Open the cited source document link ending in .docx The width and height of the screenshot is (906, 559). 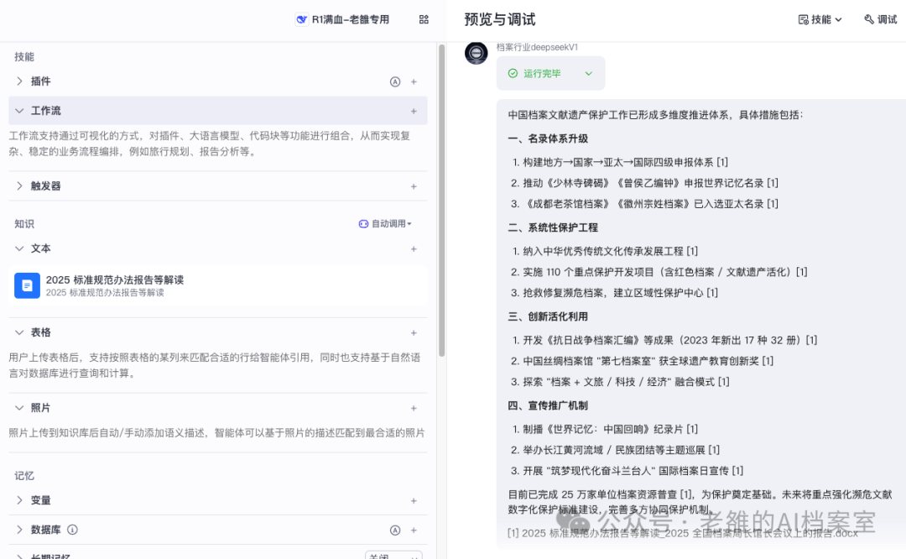point(682,533)
